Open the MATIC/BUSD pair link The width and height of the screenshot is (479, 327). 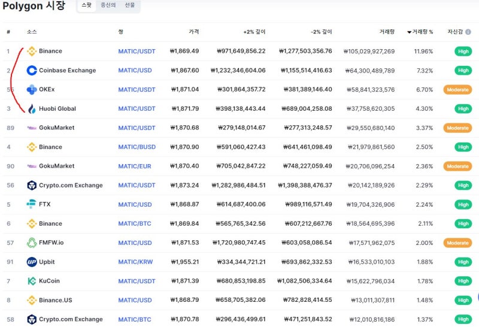(x=137, y=147)
